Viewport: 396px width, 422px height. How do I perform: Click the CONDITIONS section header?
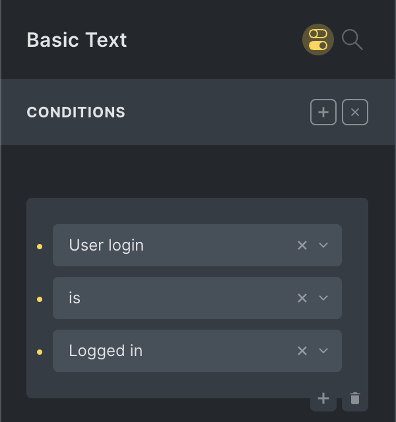[76, 112]
